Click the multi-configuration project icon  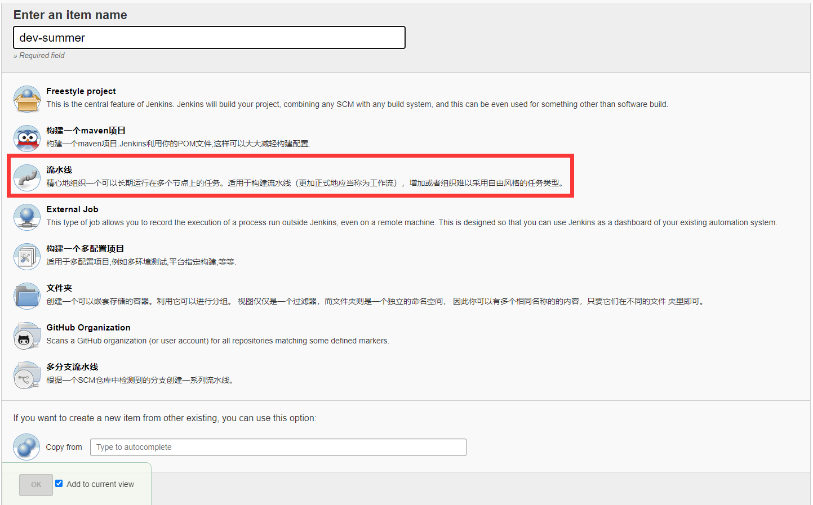[x=26, y=257]
